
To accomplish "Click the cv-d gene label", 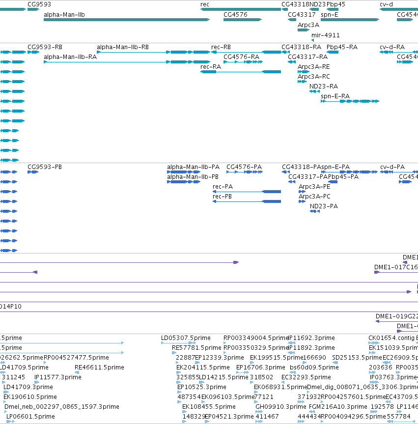I will click(x=386, y=4).
